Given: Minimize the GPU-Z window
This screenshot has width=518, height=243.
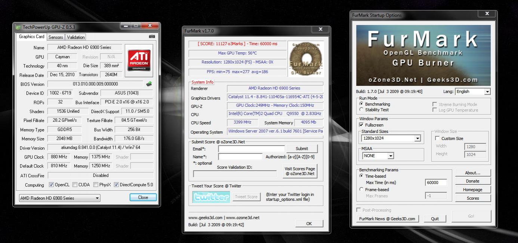Looking at the screenshot, I should pos(126,25).
